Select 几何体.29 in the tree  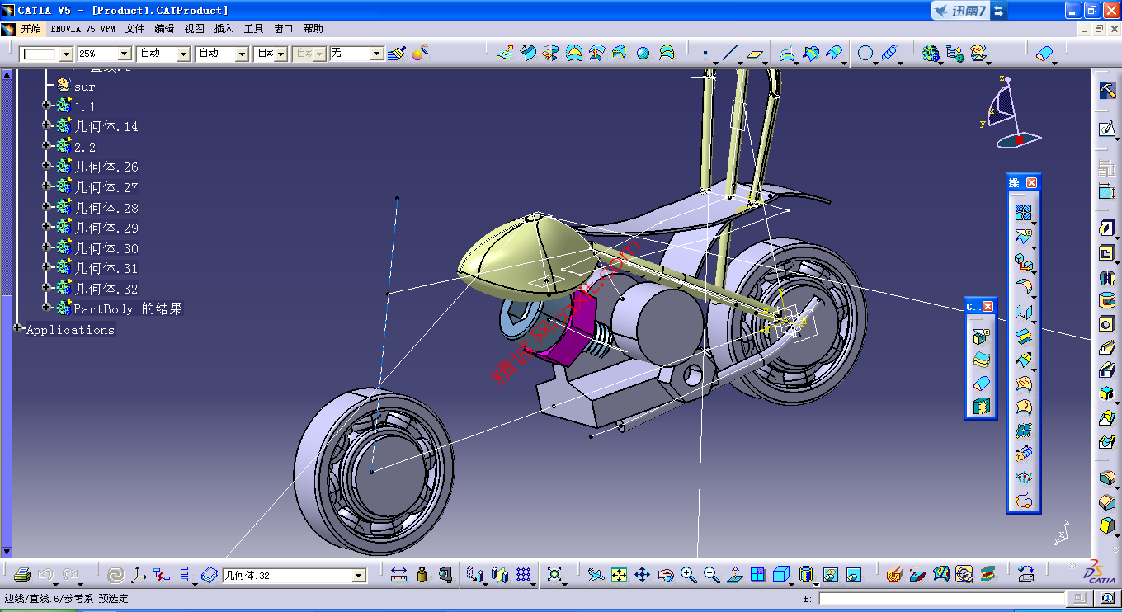click(x=106, y=228)
